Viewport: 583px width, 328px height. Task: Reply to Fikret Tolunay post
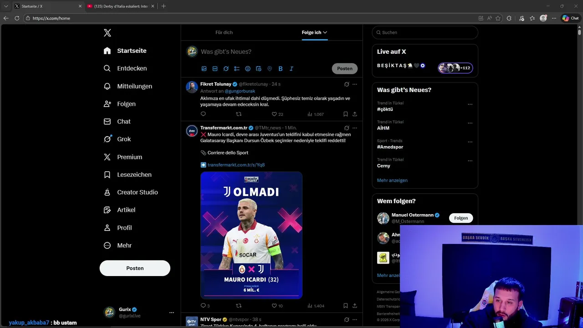[203, 114]
